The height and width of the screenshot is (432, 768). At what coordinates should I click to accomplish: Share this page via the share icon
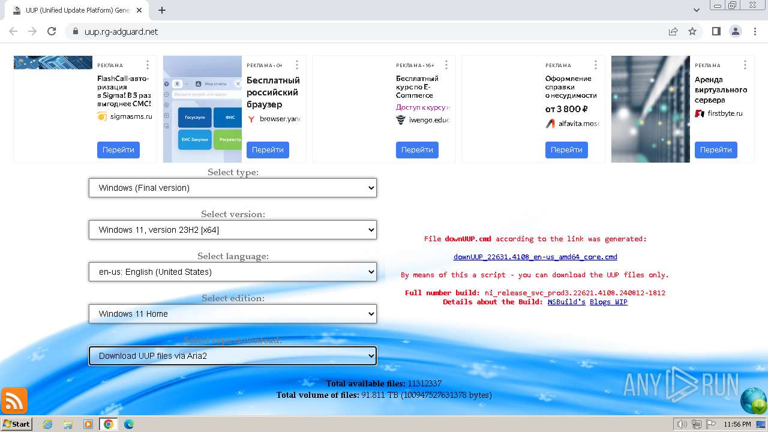click(x=673, y=31)
